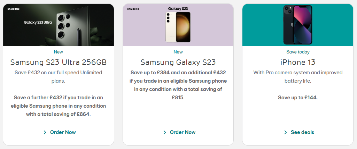
Task: Click the Save up to £144 text
Action: tap(298, 98)
